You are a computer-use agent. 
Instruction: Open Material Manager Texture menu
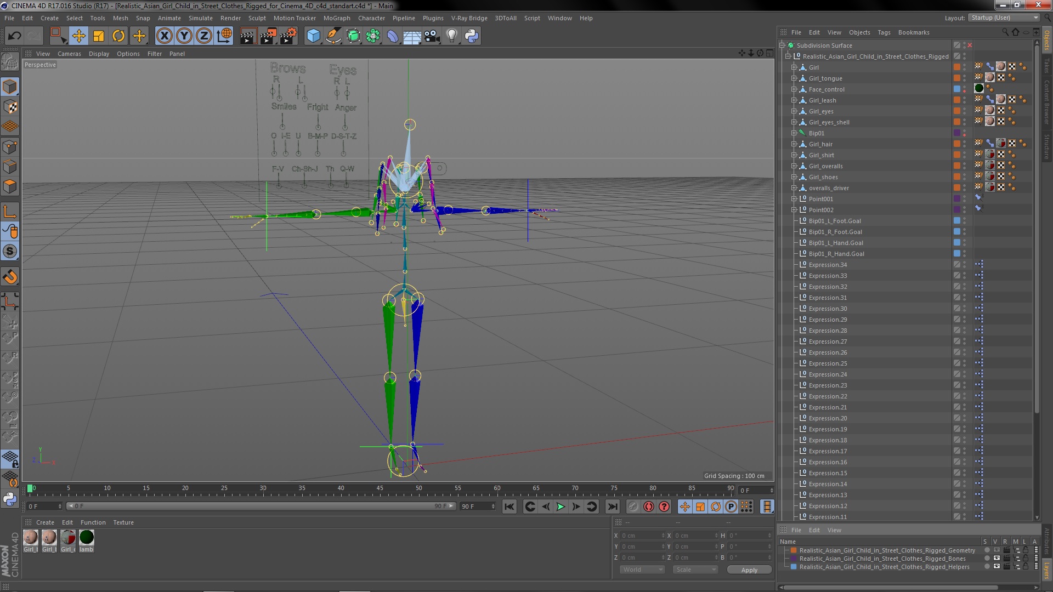click(123, 522)
